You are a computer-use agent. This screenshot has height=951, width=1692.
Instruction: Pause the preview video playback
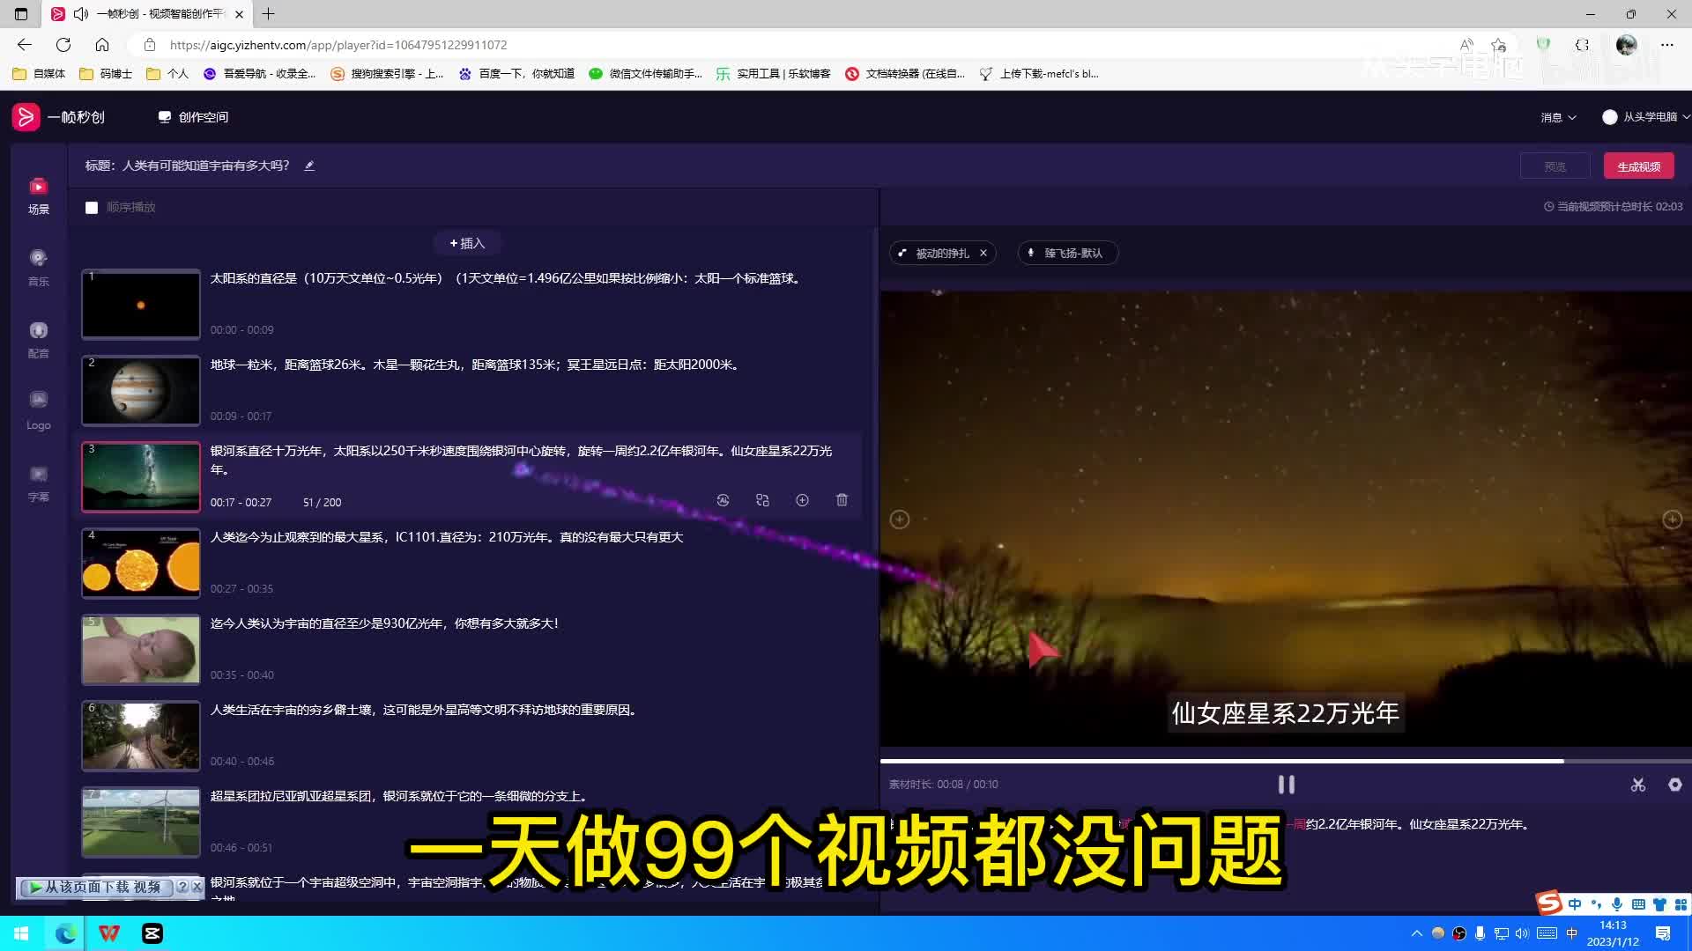(1286, 785)
